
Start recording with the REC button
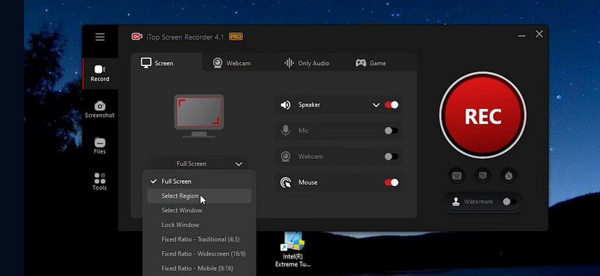point(482,115)
